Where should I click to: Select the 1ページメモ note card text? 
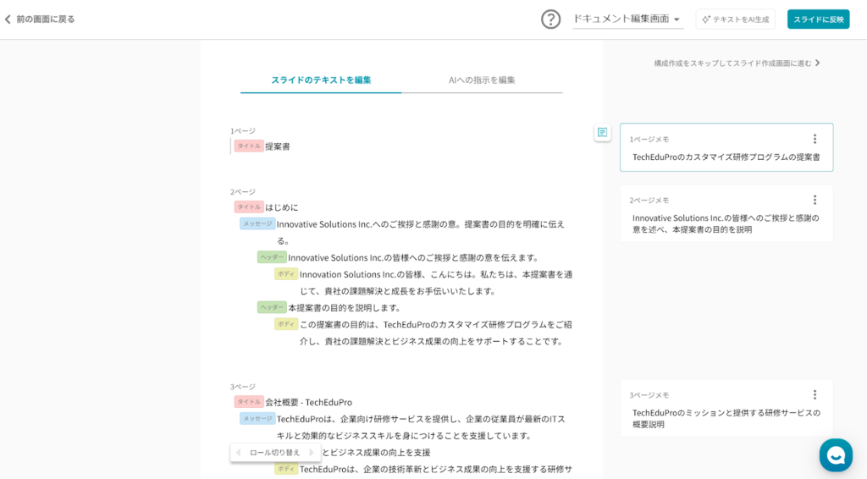point(726,157)
